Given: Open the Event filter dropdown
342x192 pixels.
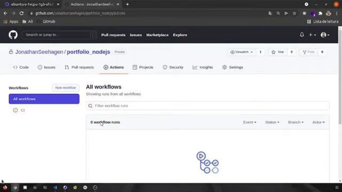Looking at the screenshot, I should coord(250,122).
